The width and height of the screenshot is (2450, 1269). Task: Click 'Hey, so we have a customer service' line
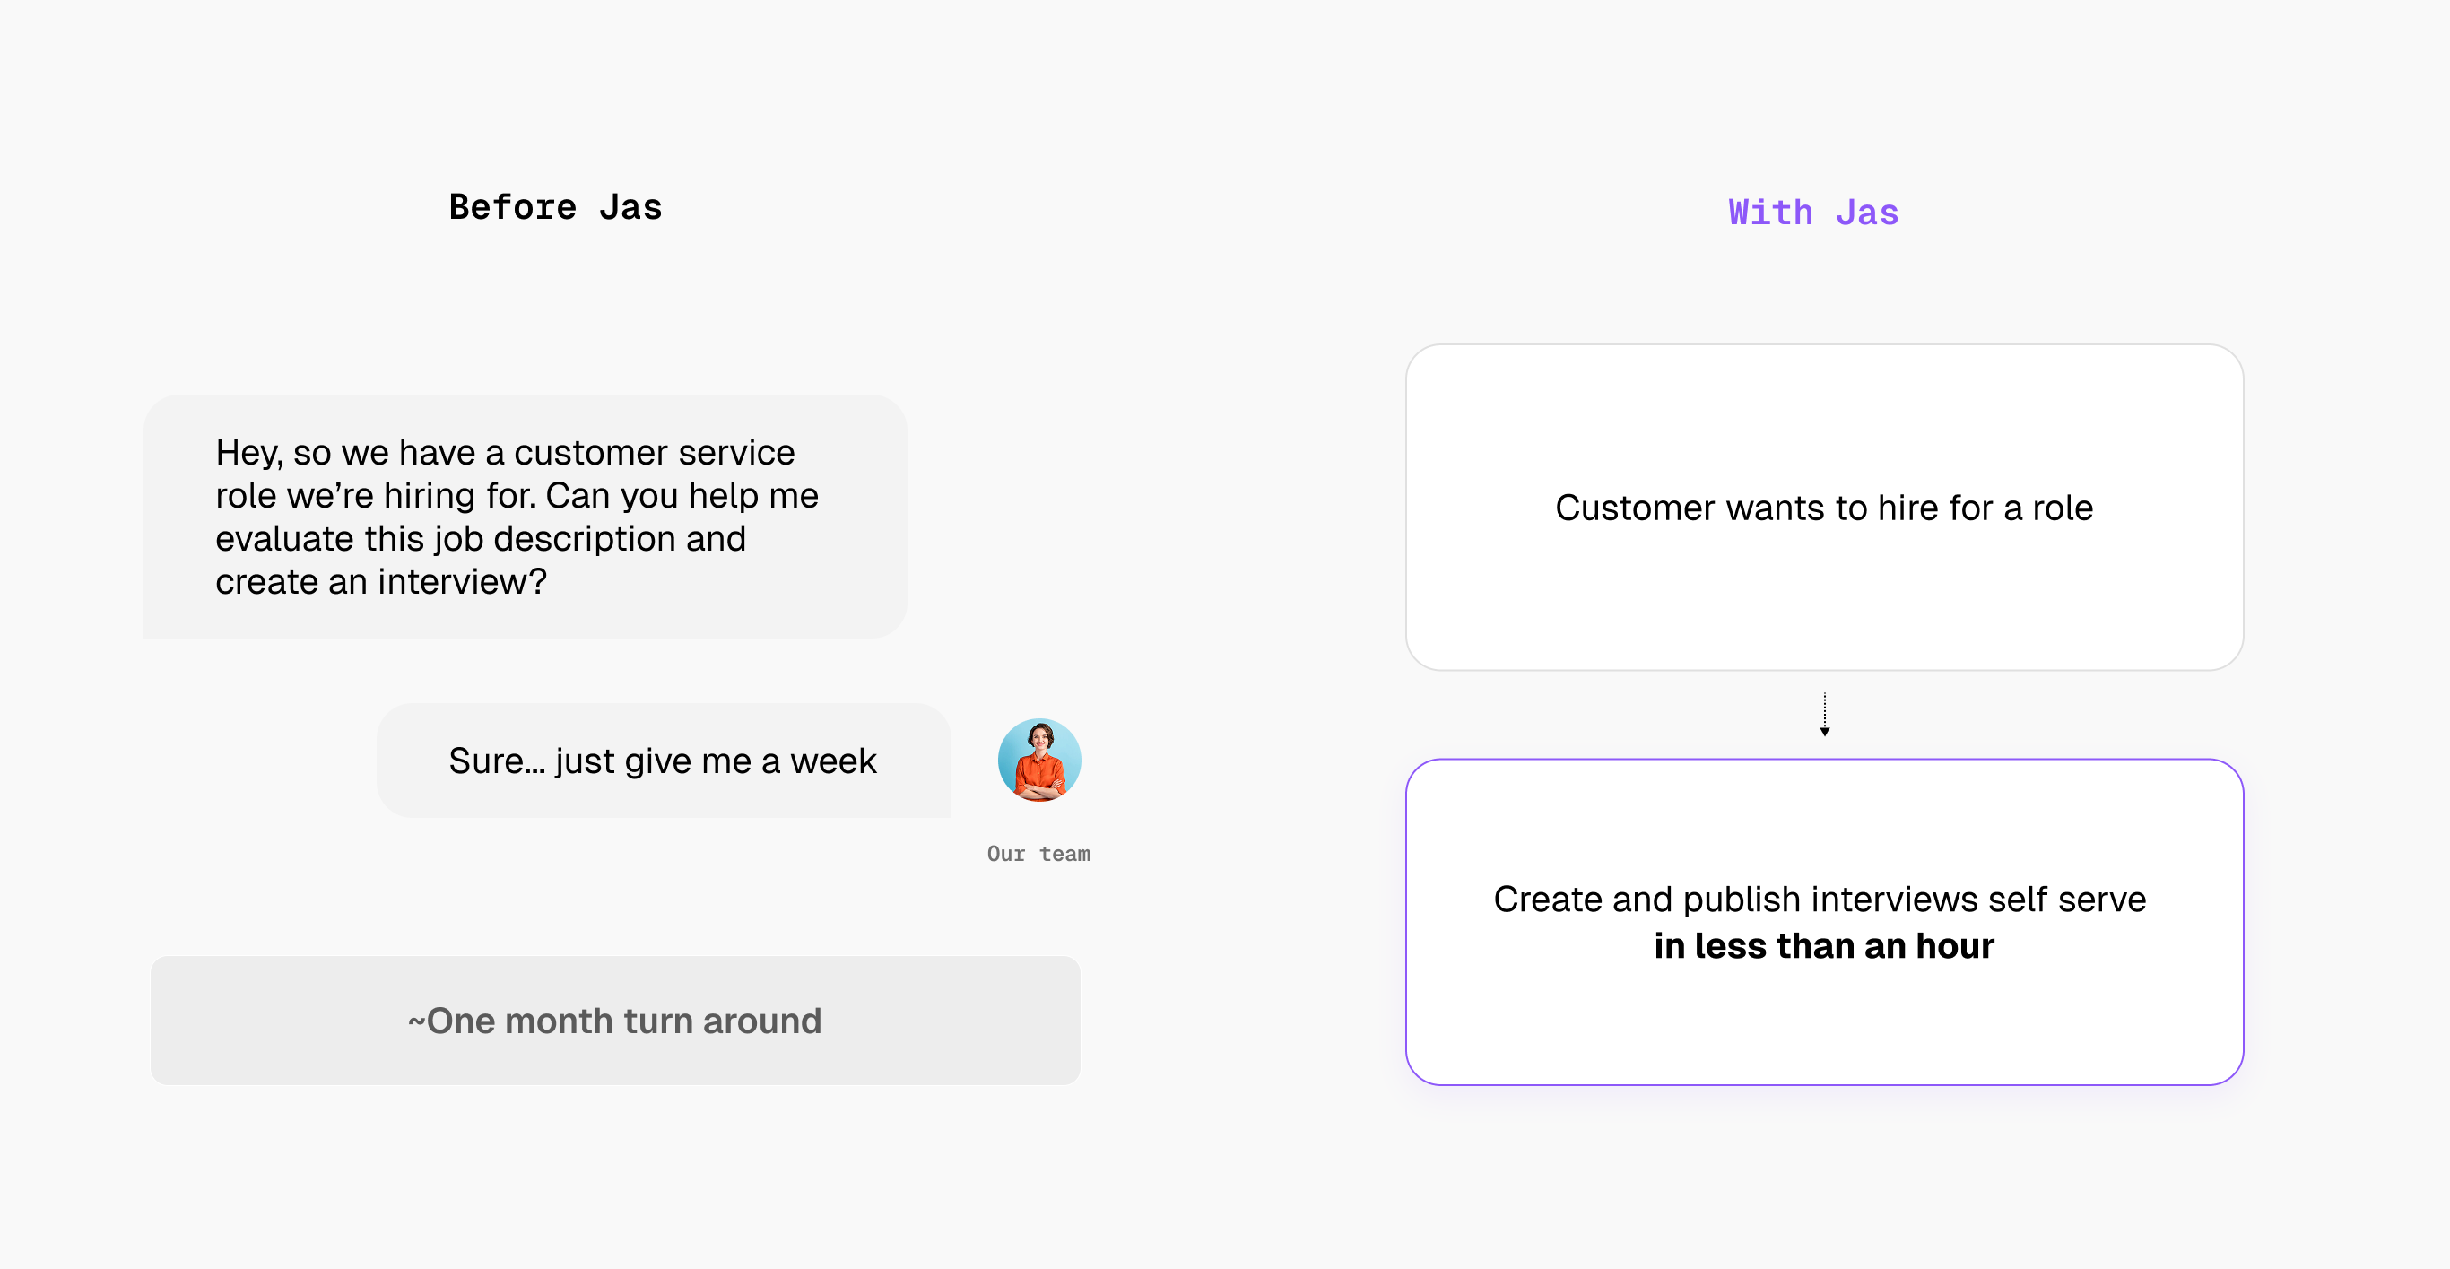505,453
